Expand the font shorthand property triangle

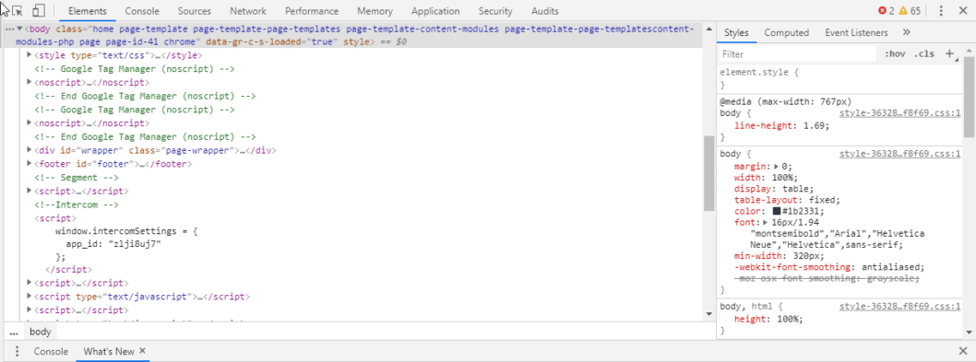coord(765,222)
